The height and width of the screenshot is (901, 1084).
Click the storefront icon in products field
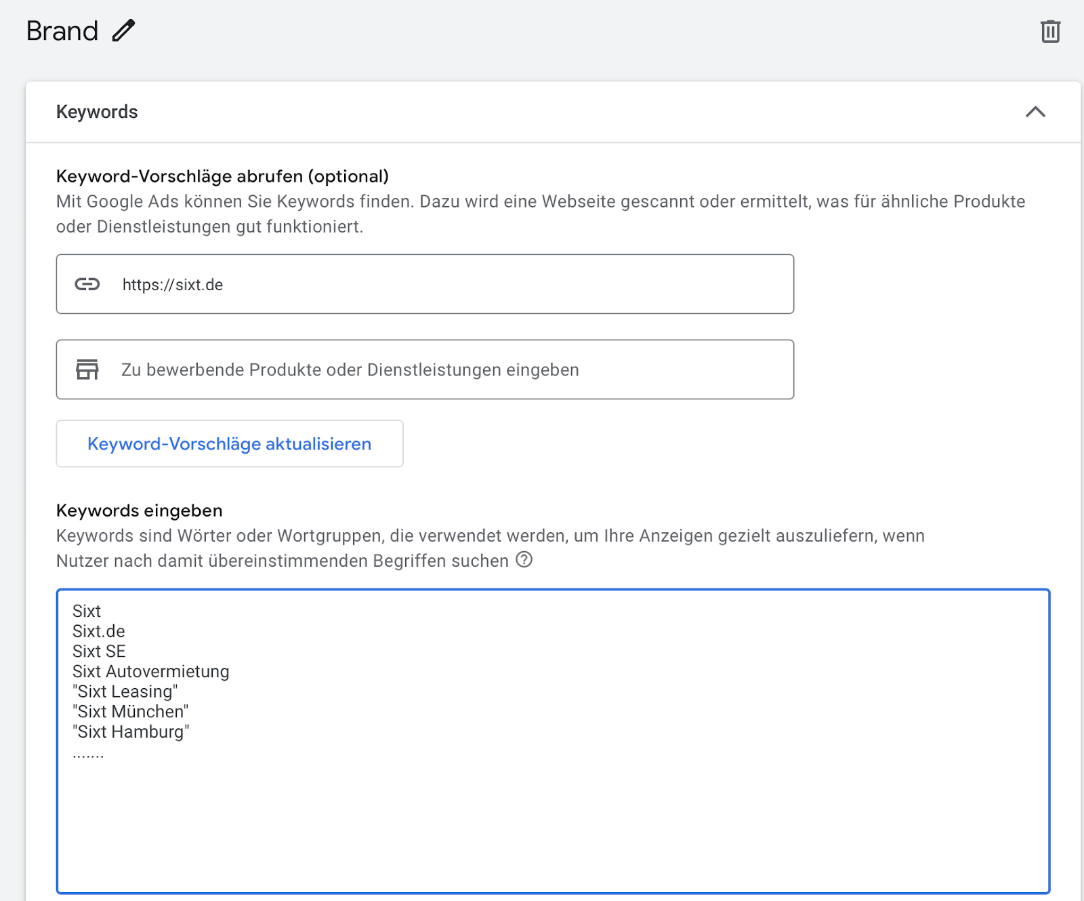point(87,369)
